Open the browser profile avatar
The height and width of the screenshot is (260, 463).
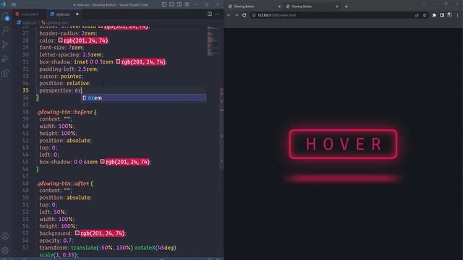click(x=449, y=15)
